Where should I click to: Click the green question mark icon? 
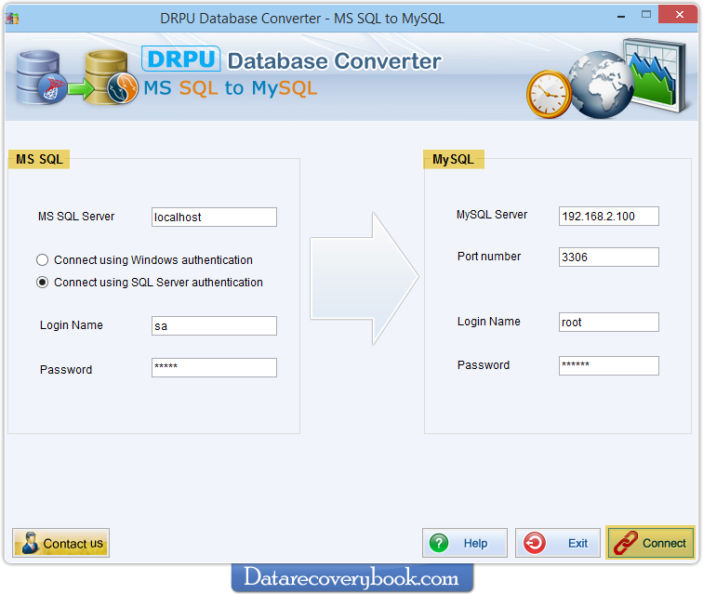point(439,543)
